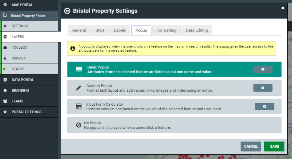
Task: Open the Style tab
Action: point(100,30)
